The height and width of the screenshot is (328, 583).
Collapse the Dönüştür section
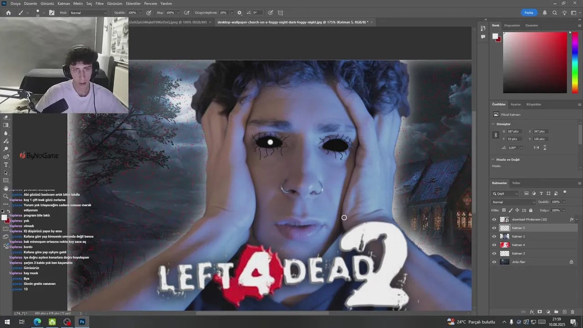tap(493, 124)
